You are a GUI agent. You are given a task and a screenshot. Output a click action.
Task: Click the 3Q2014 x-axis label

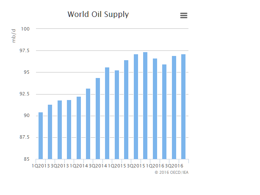point(98,165)
